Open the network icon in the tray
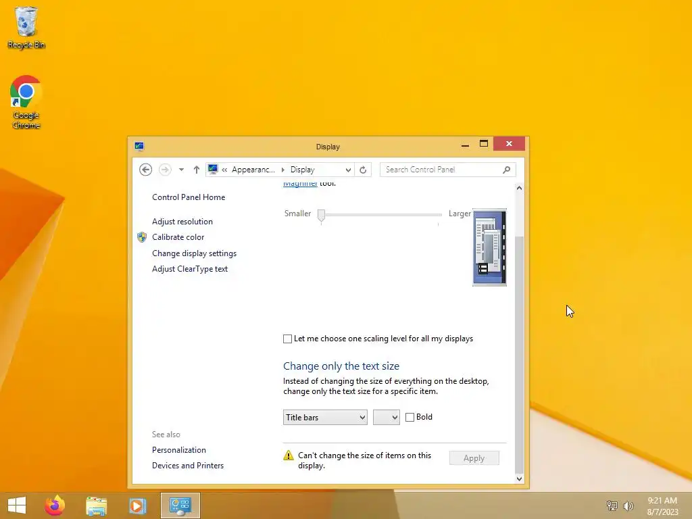Screen dimensions: 692x519 (612, 505)
